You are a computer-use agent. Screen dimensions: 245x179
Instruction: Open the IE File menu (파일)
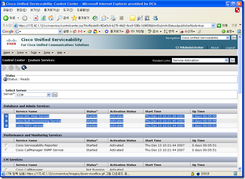click(8, 10)
